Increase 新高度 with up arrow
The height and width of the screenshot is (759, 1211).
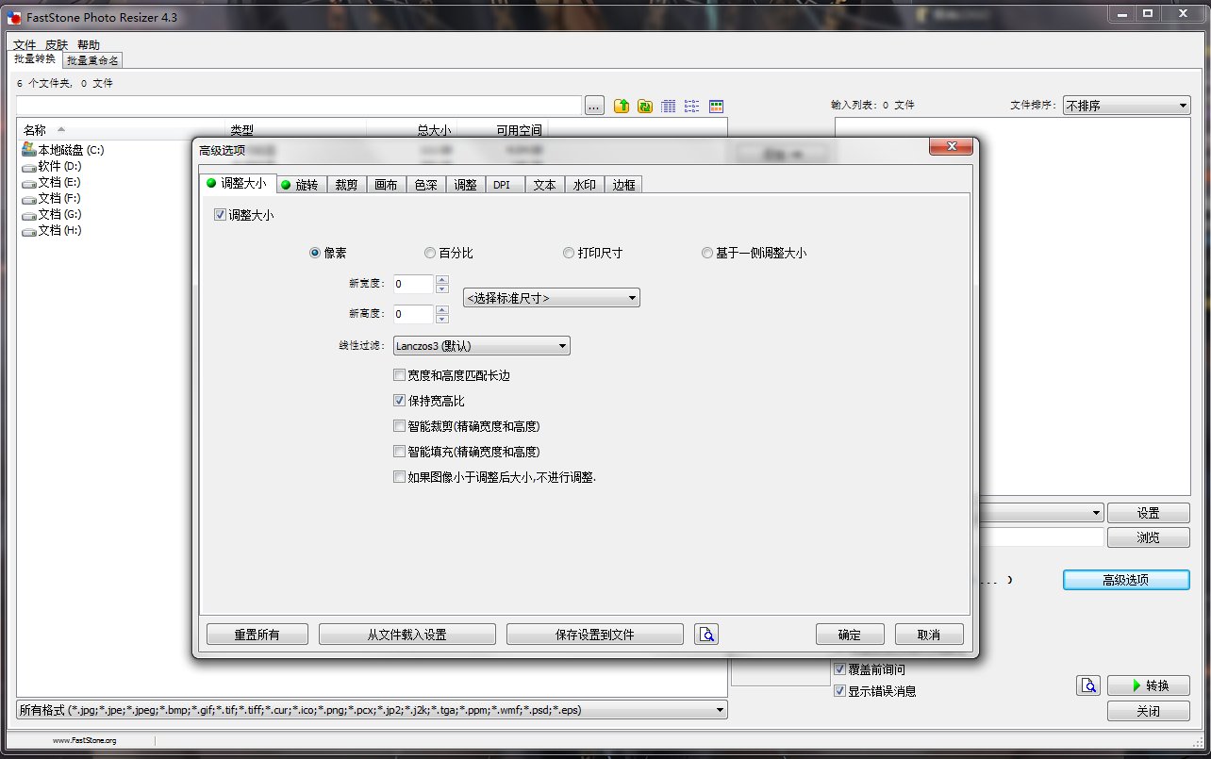tap(442, 309)
